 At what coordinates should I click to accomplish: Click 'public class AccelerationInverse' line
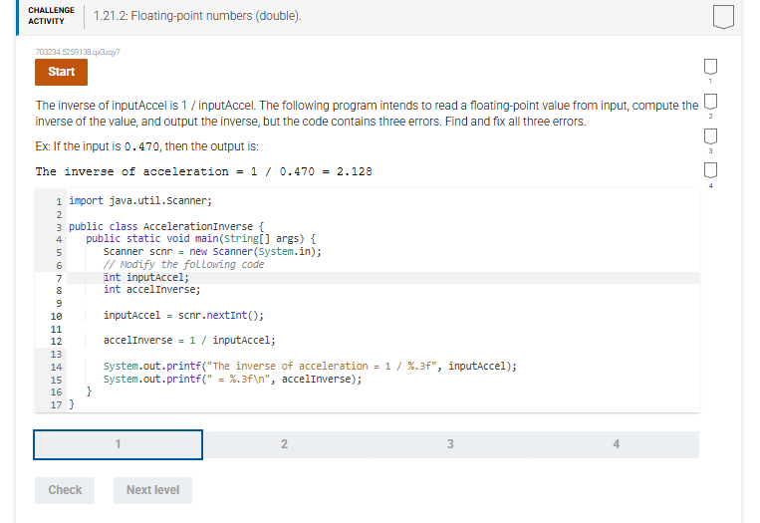166,226
